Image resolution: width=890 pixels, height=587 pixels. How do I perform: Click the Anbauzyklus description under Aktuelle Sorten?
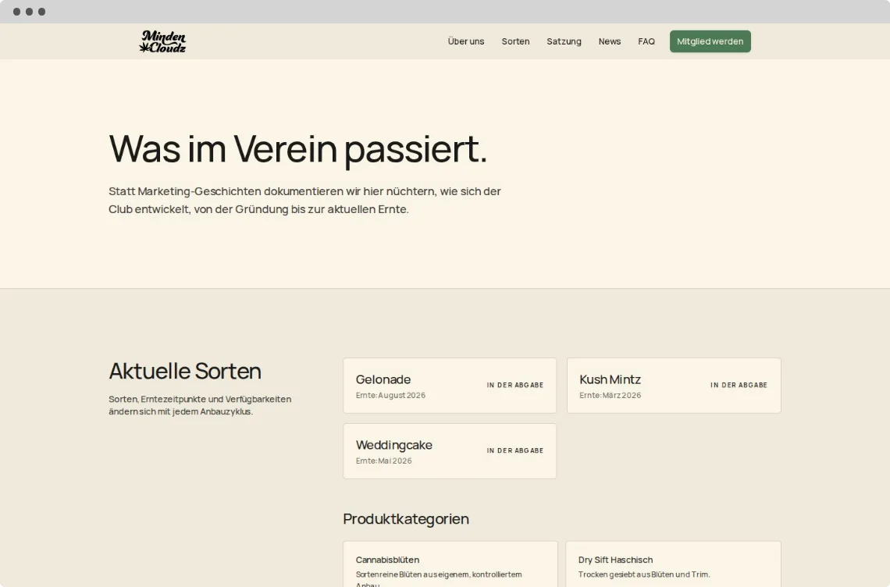click(x=200, y=405)
